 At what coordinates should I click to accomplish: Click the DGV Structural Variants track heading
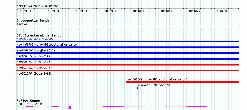(x=39, y=35)
